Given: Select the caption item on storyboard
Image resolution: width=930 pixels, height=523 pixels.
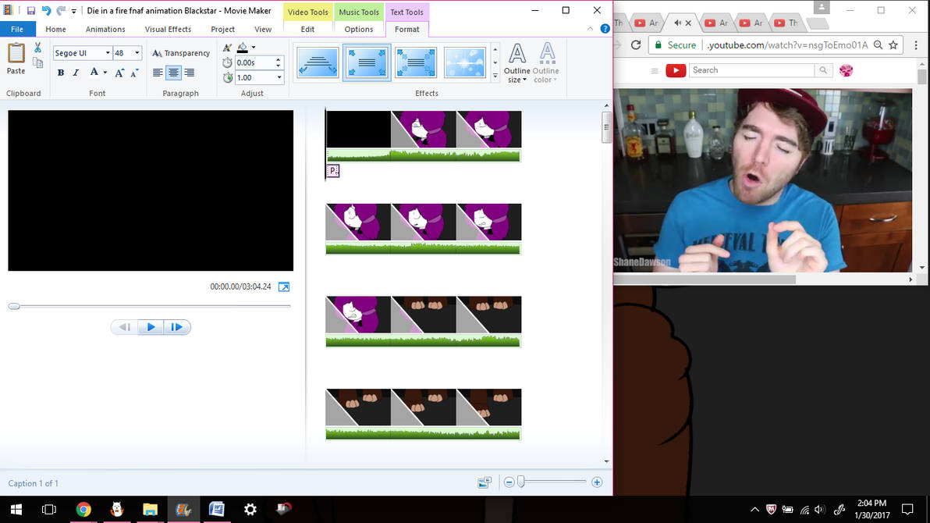Looking at the screenshot, I should (332, 171).
